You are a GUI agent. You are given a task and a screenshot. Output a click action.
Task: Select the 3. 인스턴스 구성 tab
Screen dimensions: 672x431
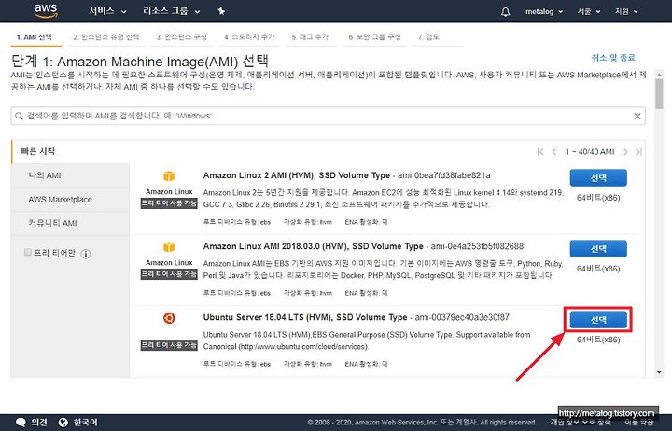tap(182, 37)
